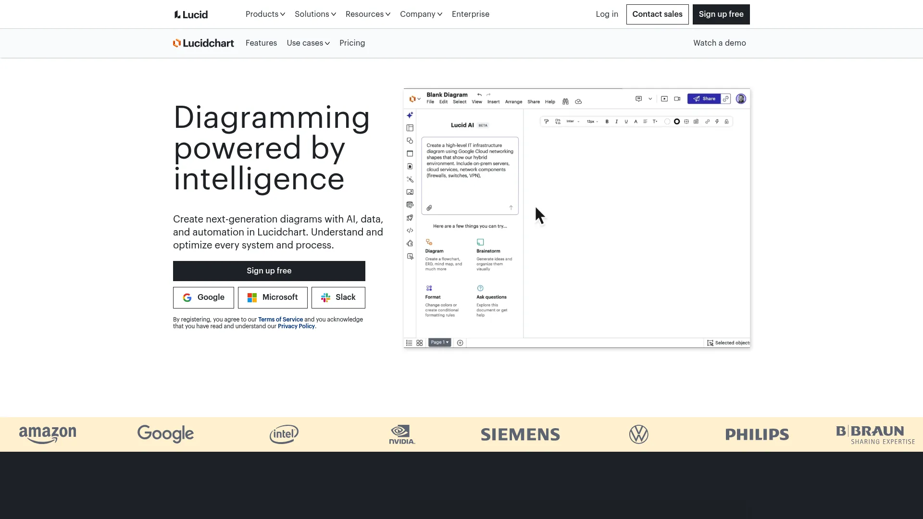Open the Page 1 dropdown
This screenshot has width=923, height=519.
tap(440, 343)
